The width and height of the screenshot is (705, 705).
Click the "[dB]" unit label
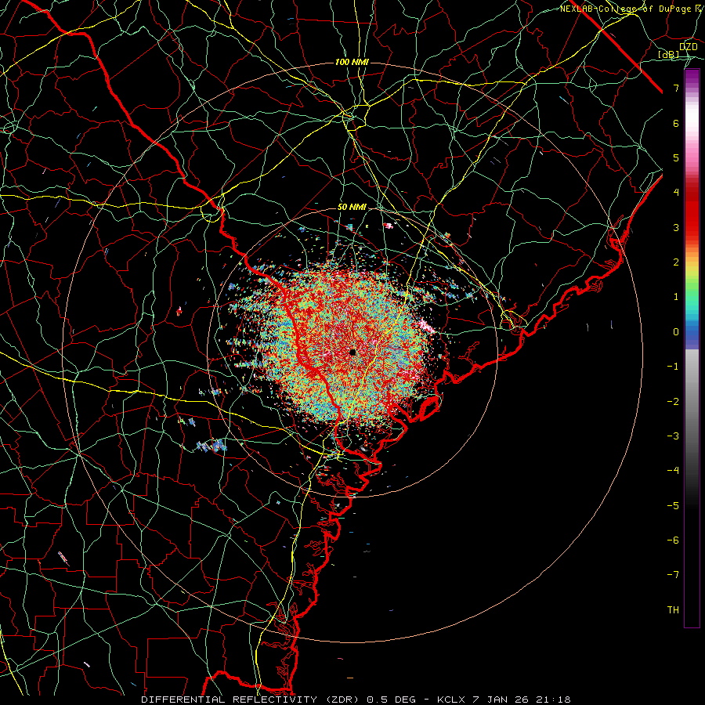click(669, 55)
